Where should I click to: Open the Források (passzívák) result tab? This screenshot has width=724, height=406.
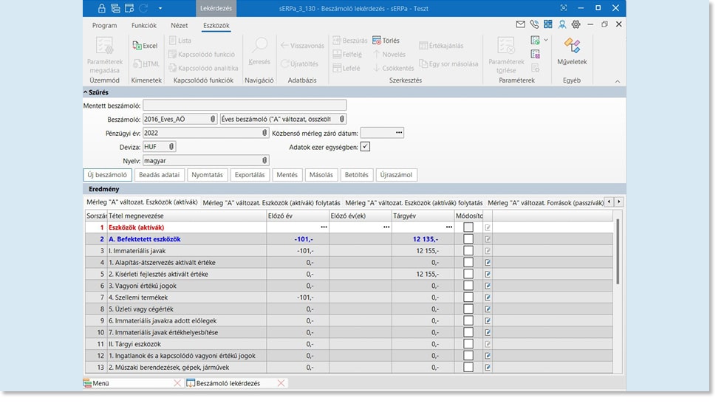[545, 202]
